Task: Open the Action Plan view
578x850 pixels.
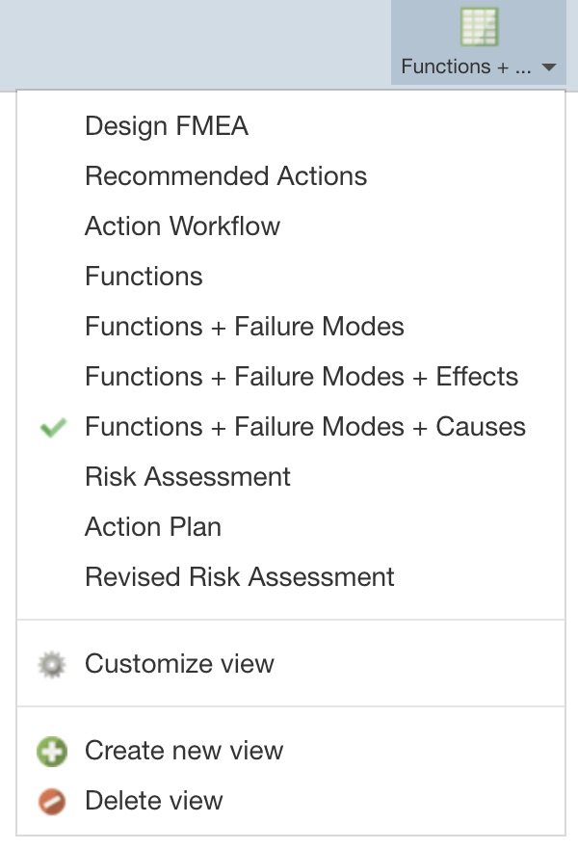Action: coord(152,526)
